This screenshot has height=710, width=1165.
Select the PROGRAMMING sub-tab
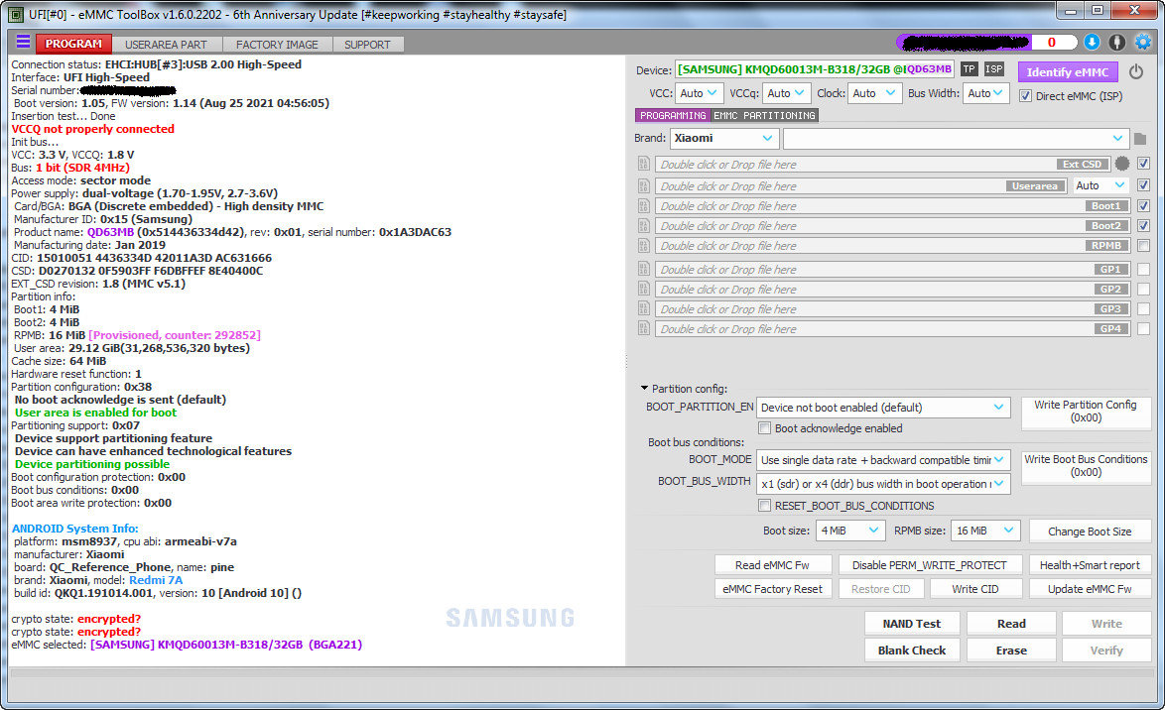pos(673,115)
